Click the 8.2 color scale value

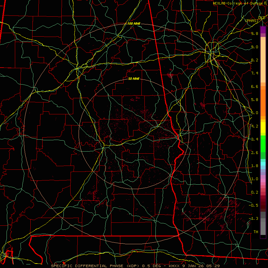(x=255, y=60)
